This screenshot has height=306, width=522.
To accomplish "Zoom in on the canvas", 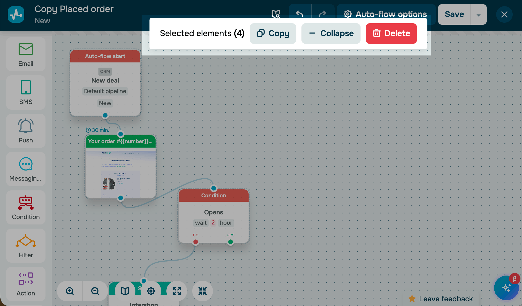I will point(70,291).
